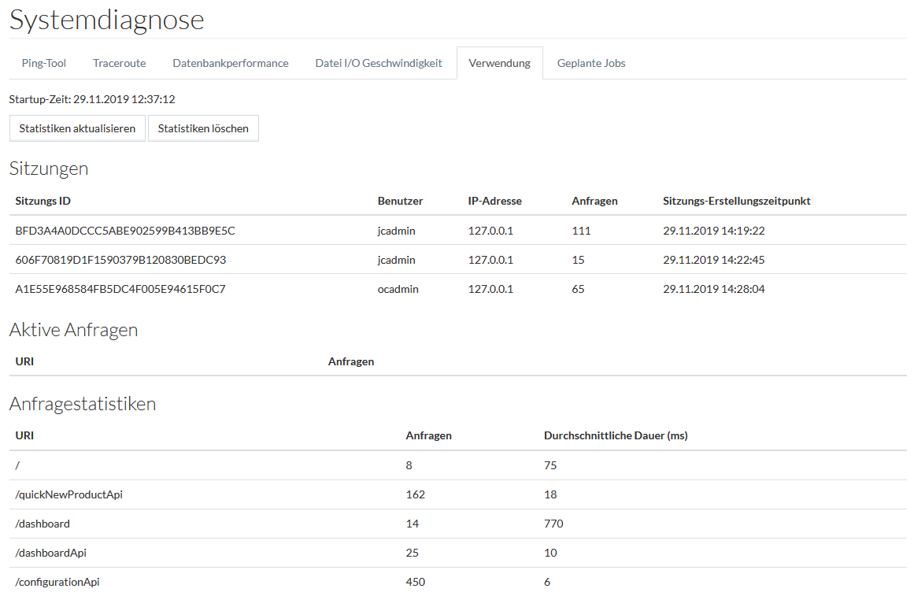The height and width of the screenshot is (596, 914).
Task: Click the /dashboardApi URI entry
Action: point(50,552)
